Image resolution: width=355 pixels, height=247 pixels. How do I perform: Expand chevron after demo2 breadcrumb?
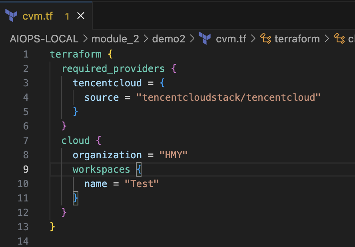(192, 39)
